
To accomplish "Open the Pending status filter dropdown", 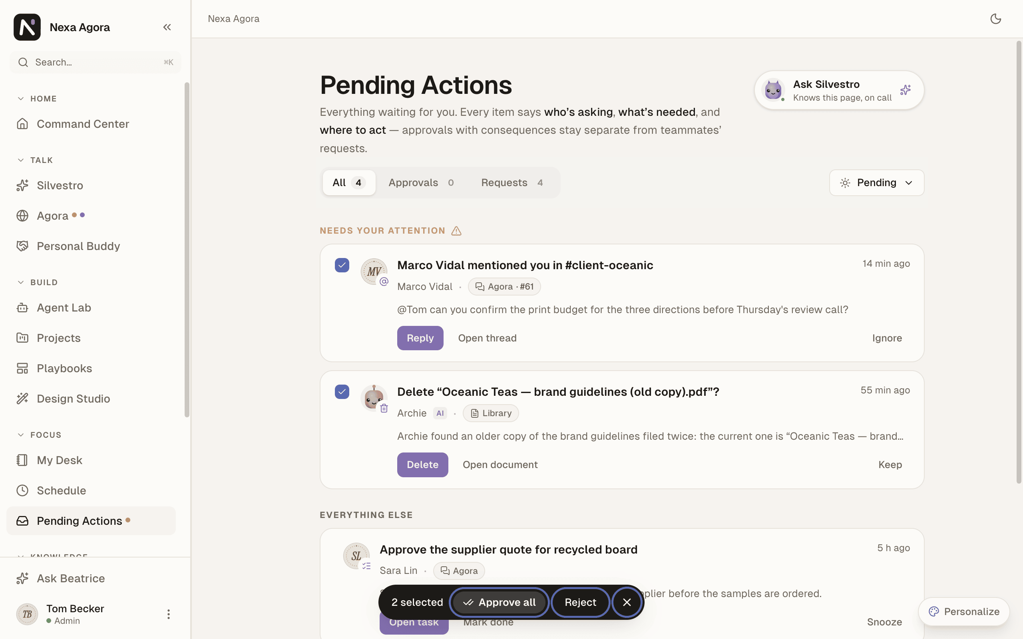I will tap(876, 183).
